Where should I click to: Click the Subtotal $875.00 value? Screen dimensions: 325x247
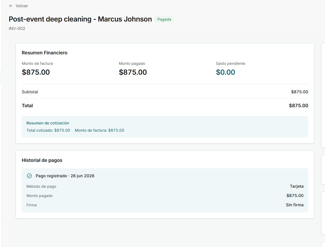point(299,92)
